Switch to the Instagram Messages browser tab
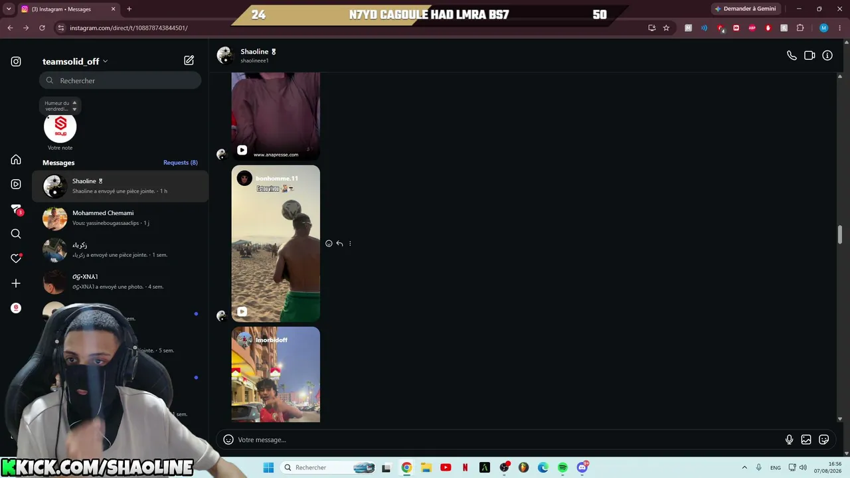850x478 pixels. (x=68, y=9)
